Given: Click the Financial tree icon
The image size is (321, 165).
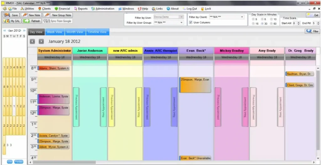Looking at the screenshot, I should click(56, 9).
